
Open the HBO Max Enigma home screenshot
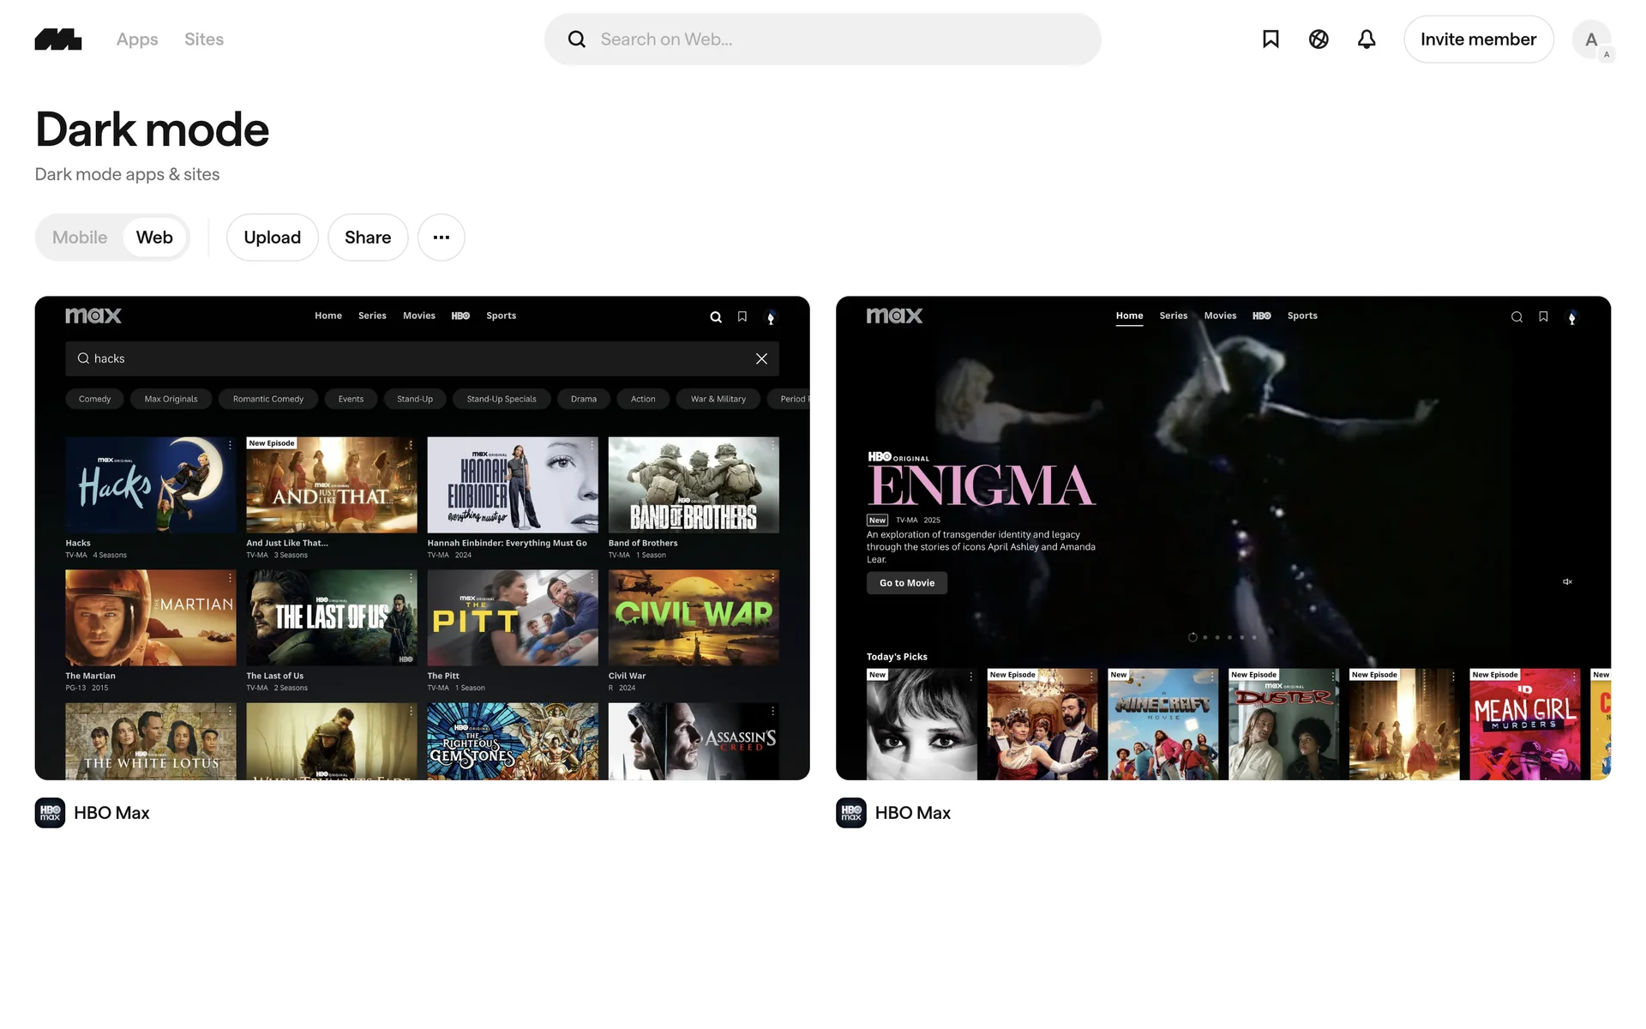coord(1222,538)
